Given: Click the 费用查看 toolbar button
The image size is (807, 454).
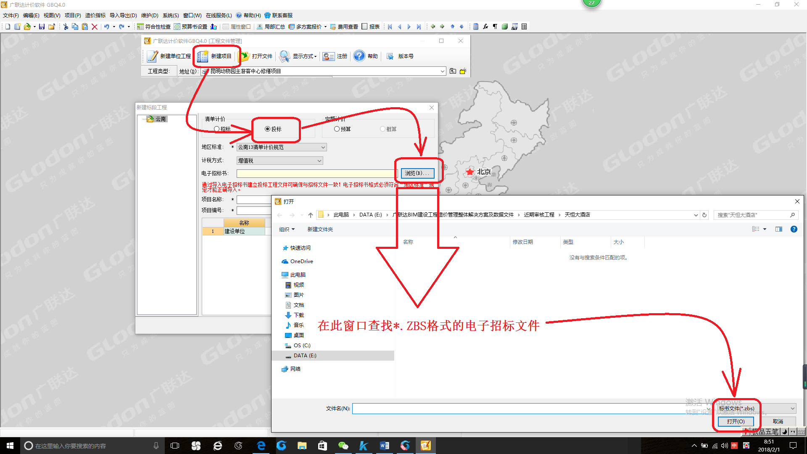Looking at the screenshot, I should [344, 26].
